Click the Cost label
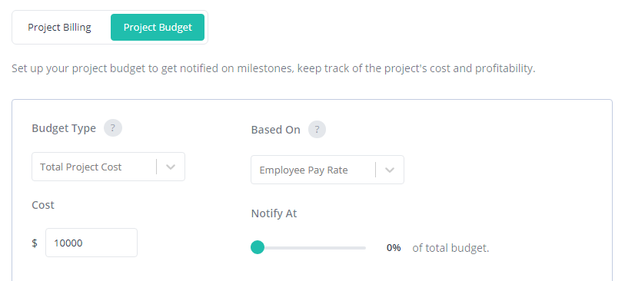Image resolution: width=625 pixels, height=281 pixels. (43, 205)
